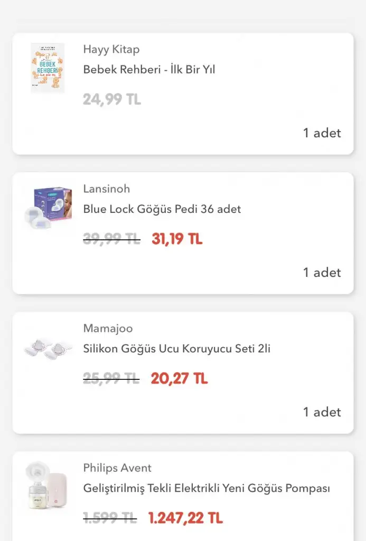Screen dimensions: 366x541
Task: Select the red 20,27 TL price
Action: (179, 379)
